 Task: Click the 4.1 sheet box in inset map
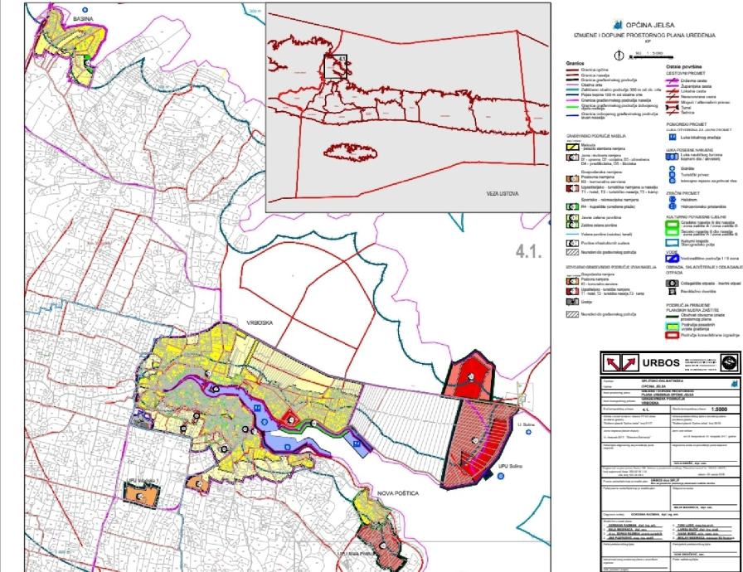[336, 65]
